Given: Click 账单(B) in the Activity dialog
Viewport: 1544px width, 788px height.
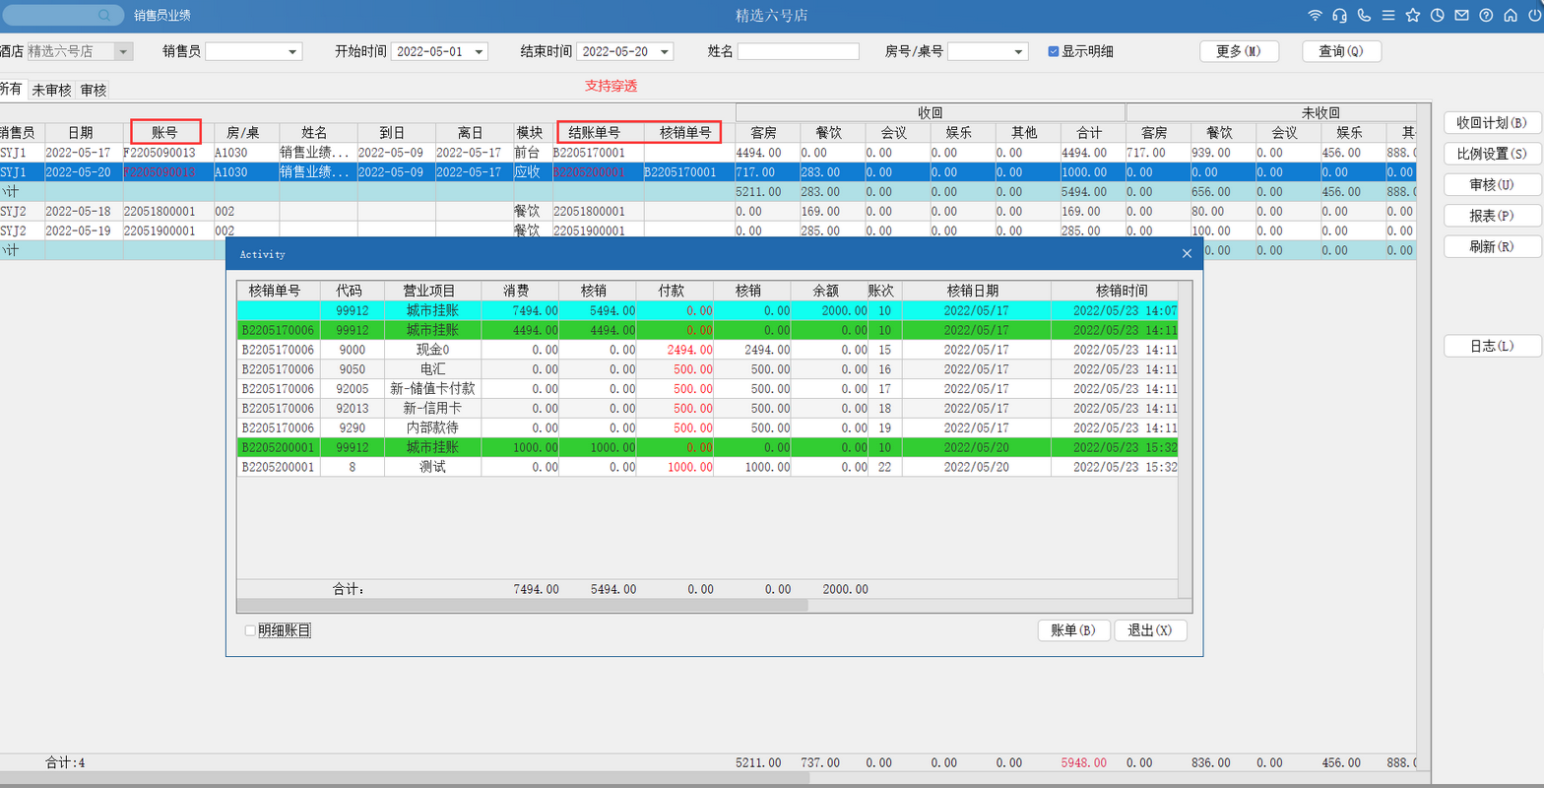Looking at the screenshot, I should [x=1073, y=630].
